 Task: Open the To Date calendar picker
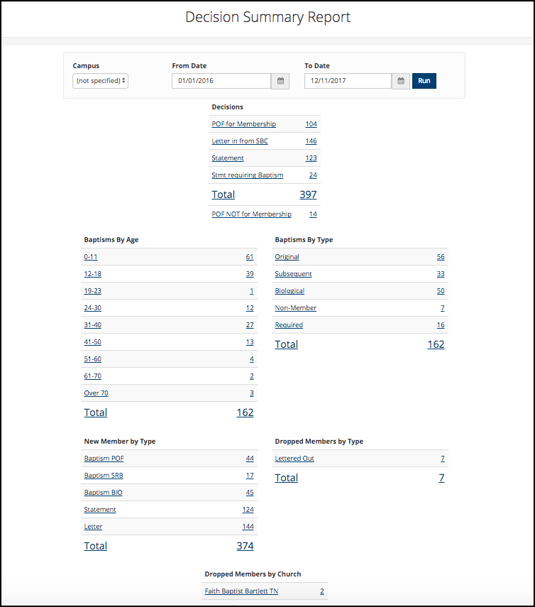401,81
